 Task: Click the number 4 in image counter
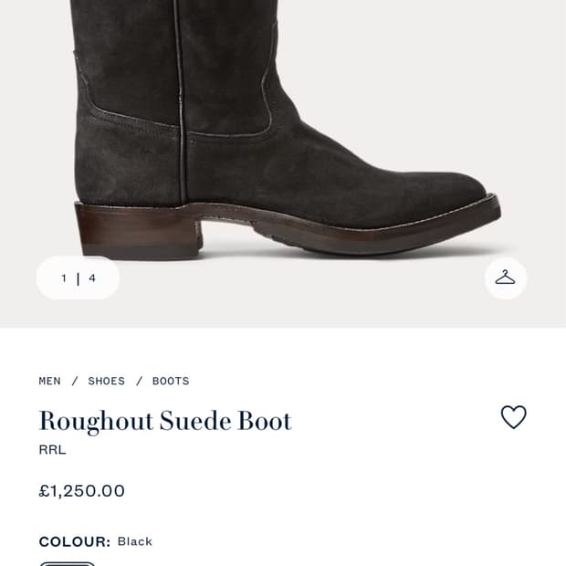tap(92, 278)
